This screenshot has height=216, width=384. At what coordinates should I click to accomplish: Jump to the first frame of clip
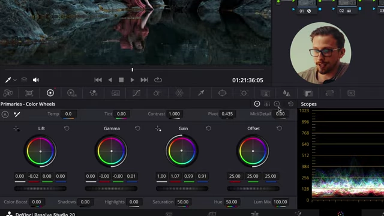point(98,80)
